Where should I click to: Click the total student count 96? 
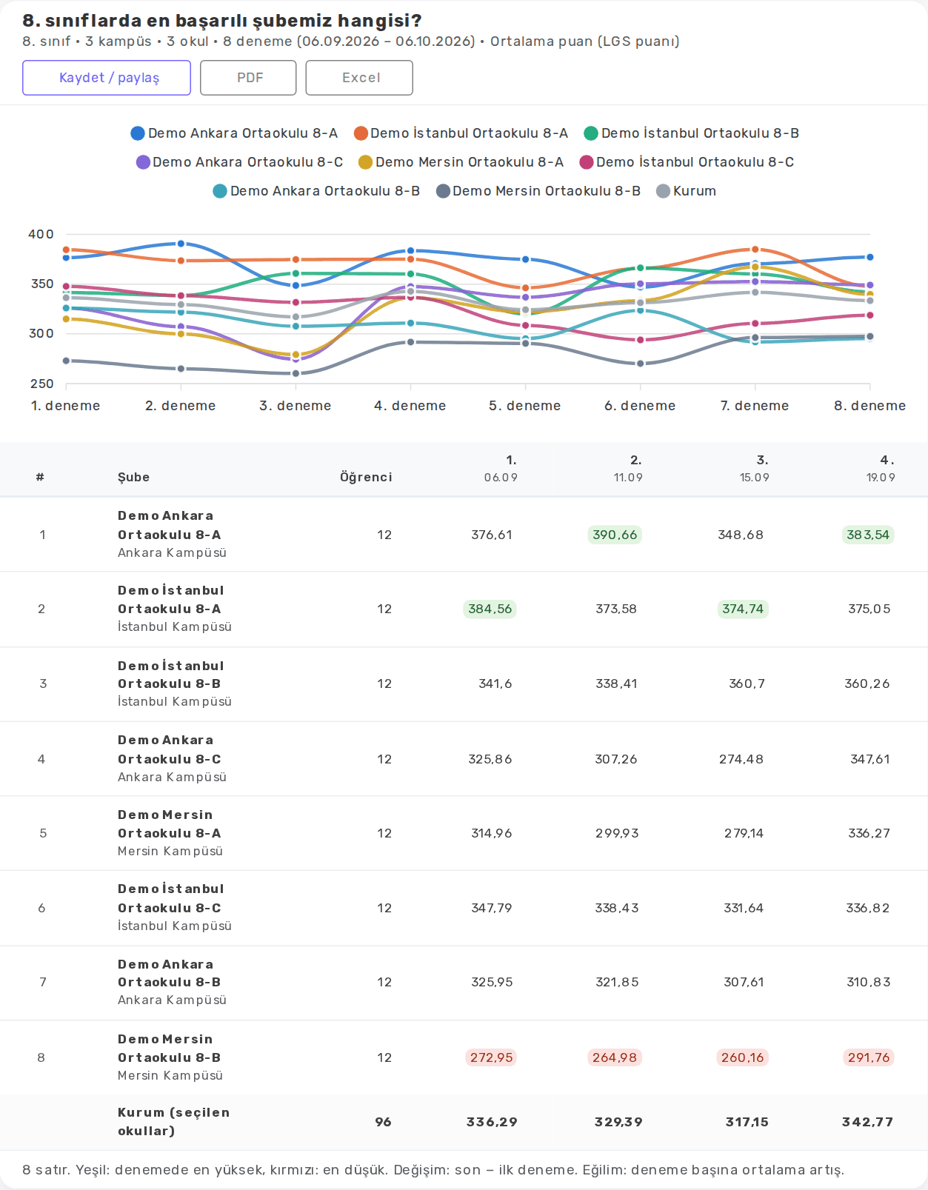[x=383, y=1122]
